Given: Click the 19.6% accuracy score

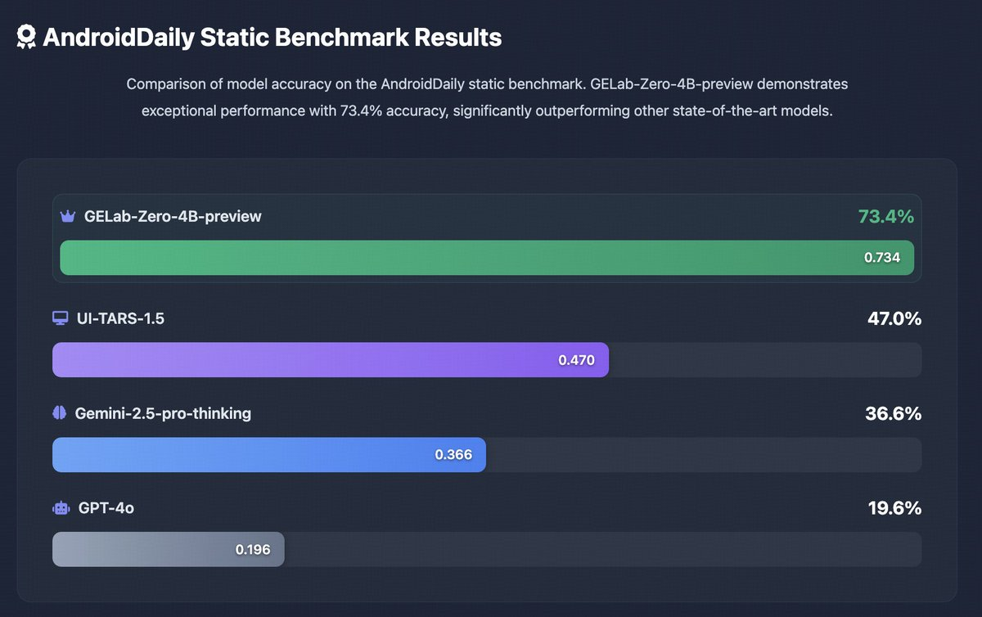Looking at the screenshot, I should pyautogui.click(x=894, y=508).
